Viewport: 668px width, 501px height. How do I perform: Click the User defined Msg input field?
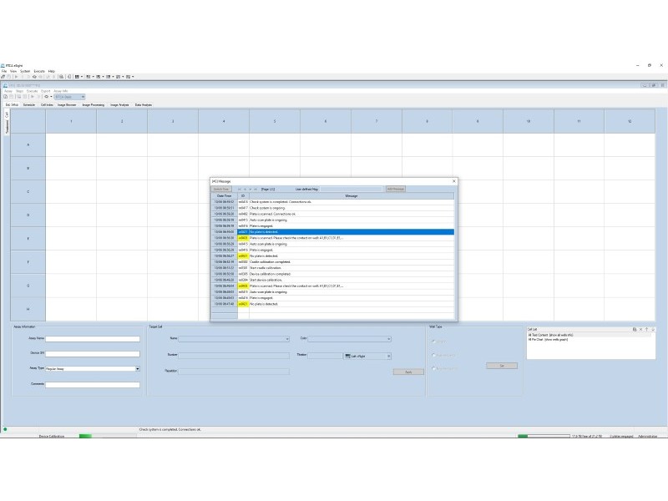[x=352, y=190]
